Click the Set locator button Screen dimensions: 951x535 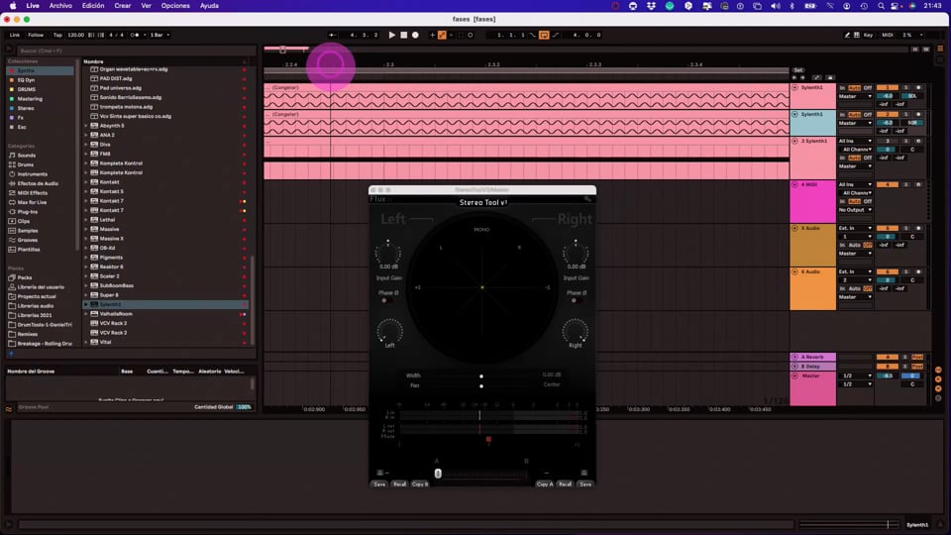click(x=798, y=70)
